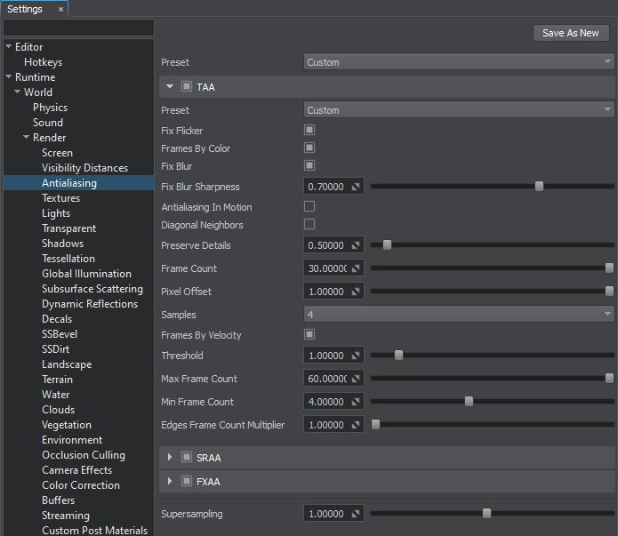Viewport: 618px width, 536px height.
Task: Open the Samples dropdown
Action: click(459, 315)
